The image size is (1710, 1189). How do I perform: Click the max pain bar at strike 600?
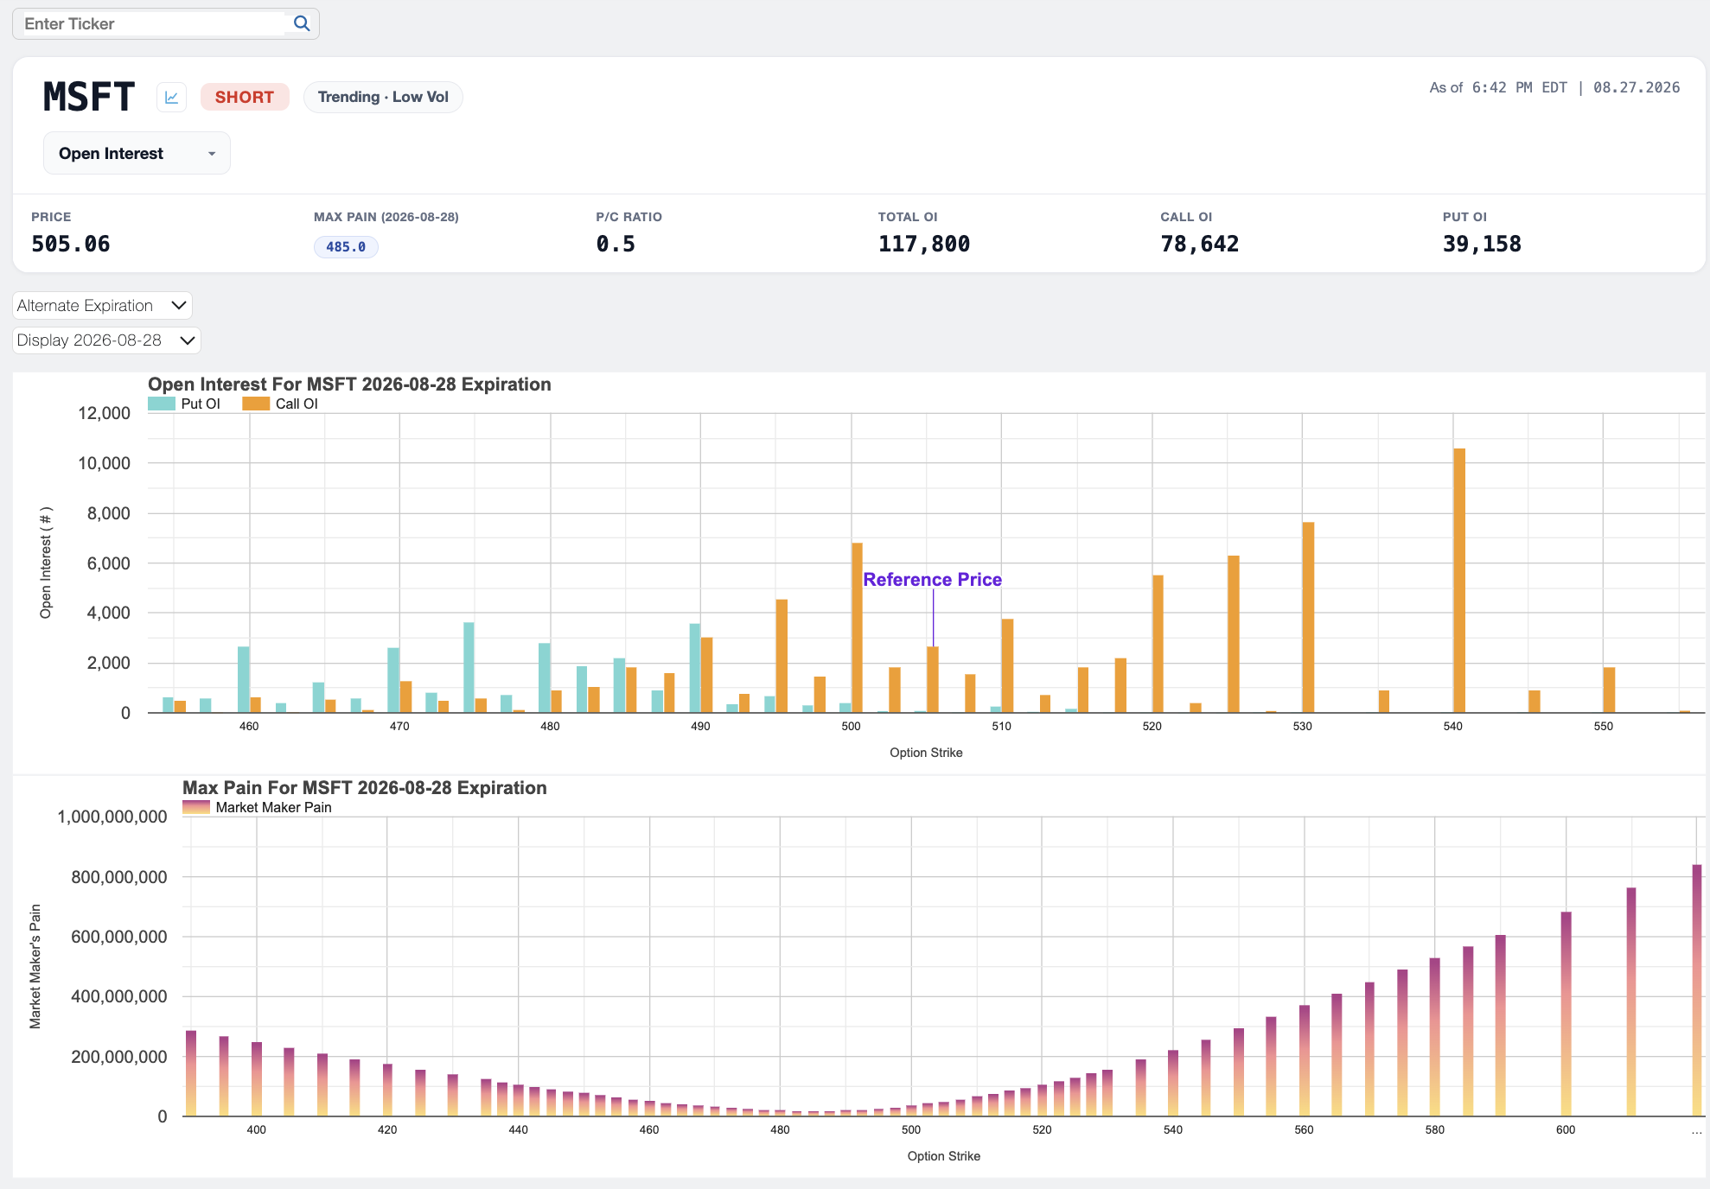1566,1014
